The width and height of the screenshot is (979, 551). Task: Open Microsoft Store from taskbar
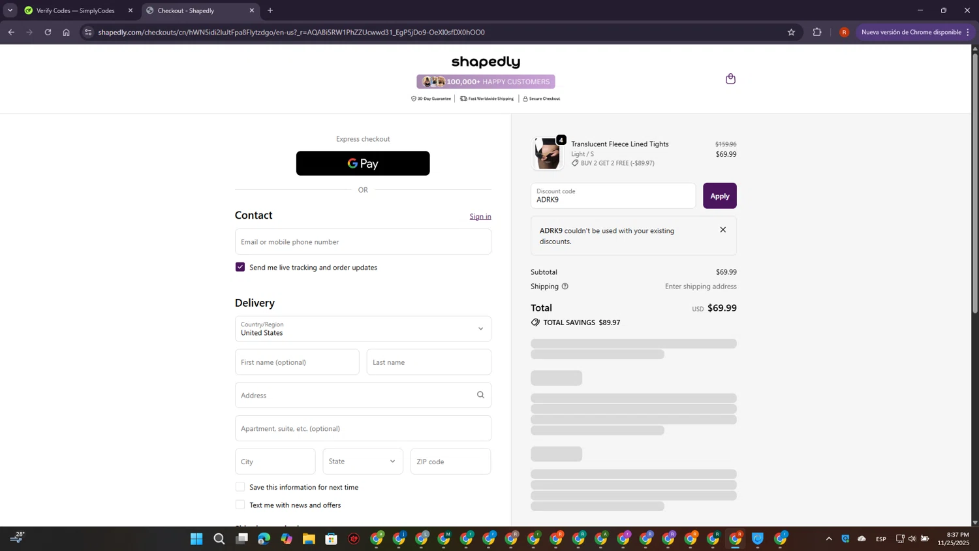coord(332,539)
